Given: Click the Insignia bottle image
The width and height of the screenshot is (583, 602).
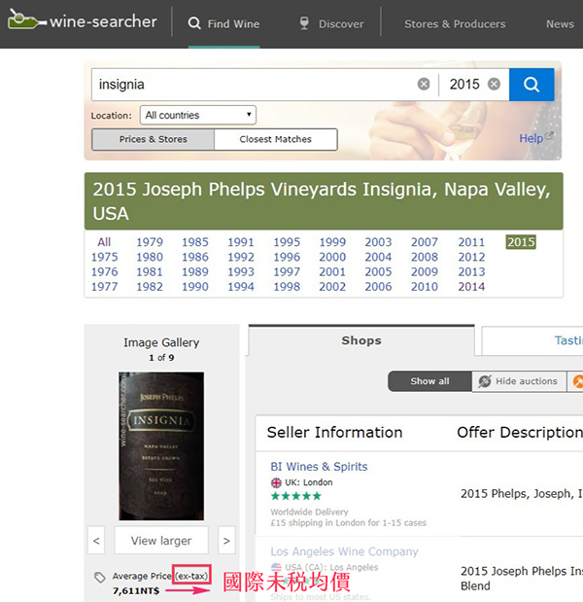Looking at the screenshot, I should [x=161, y=446].
